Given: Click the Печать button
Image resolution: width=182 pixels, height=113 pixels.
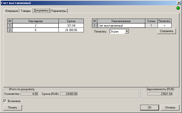Looking at the screenshot, I should click(x=12, y=108).
